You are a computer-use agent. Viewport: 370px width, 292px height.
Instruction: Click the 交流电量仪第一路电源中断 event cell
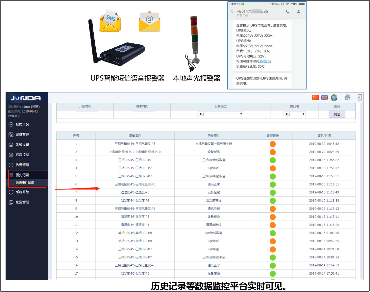214,144
